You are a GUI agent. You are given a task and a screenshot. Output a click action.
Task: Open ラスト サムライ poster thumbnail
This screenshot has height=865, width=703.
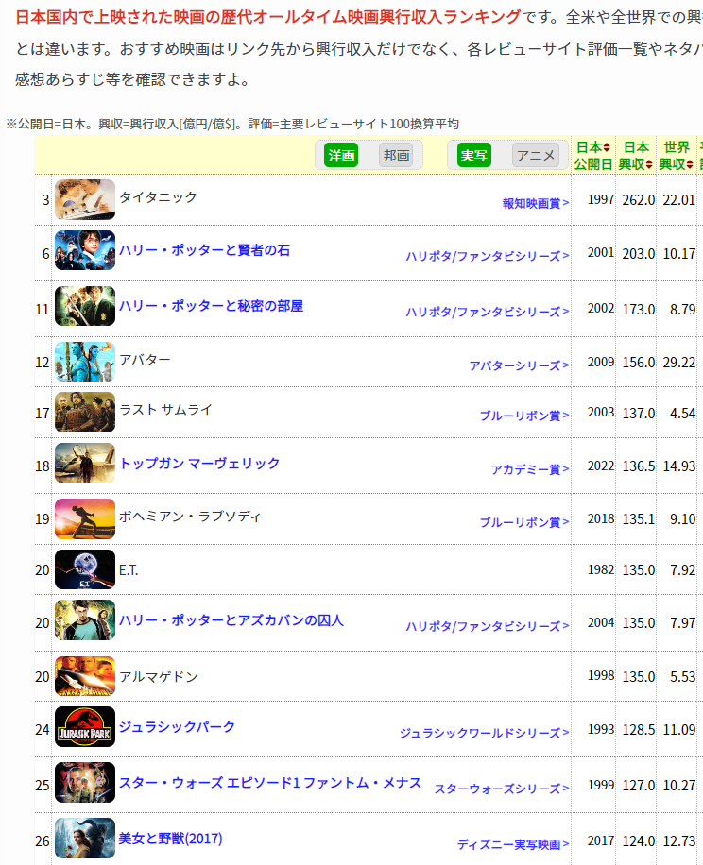85,412
